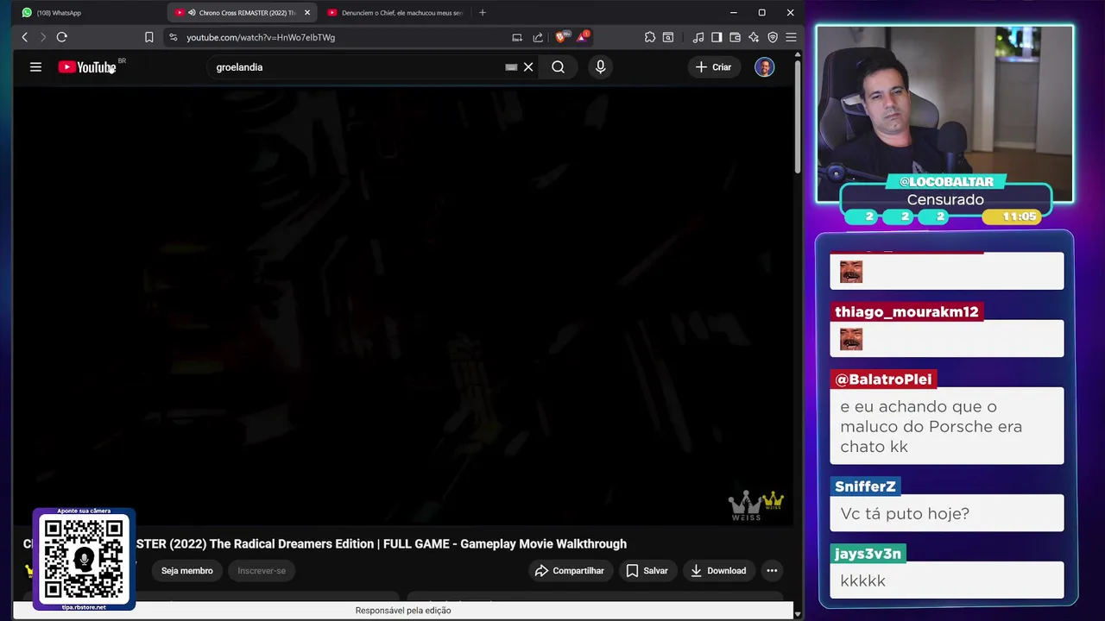Viewport: 1105px width, 621px height.
Task: Reload the YouTube page
Action: pos(61,37)
